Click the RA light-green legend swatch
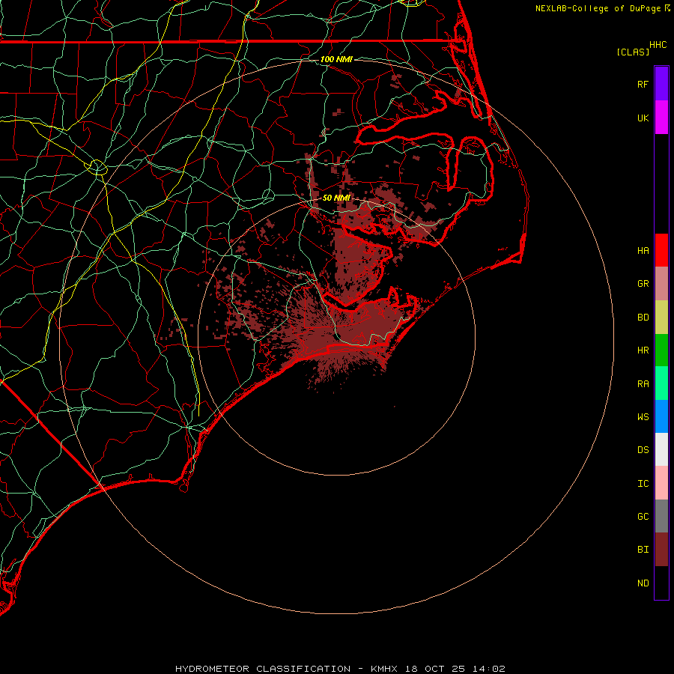 tap(661, 383)
